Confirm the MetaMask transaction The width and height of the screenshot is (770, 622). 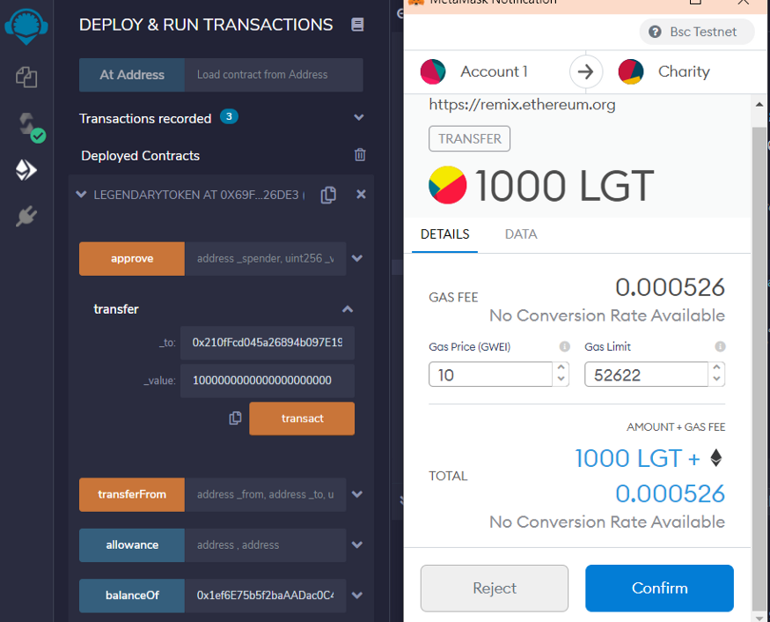point(659,588)
